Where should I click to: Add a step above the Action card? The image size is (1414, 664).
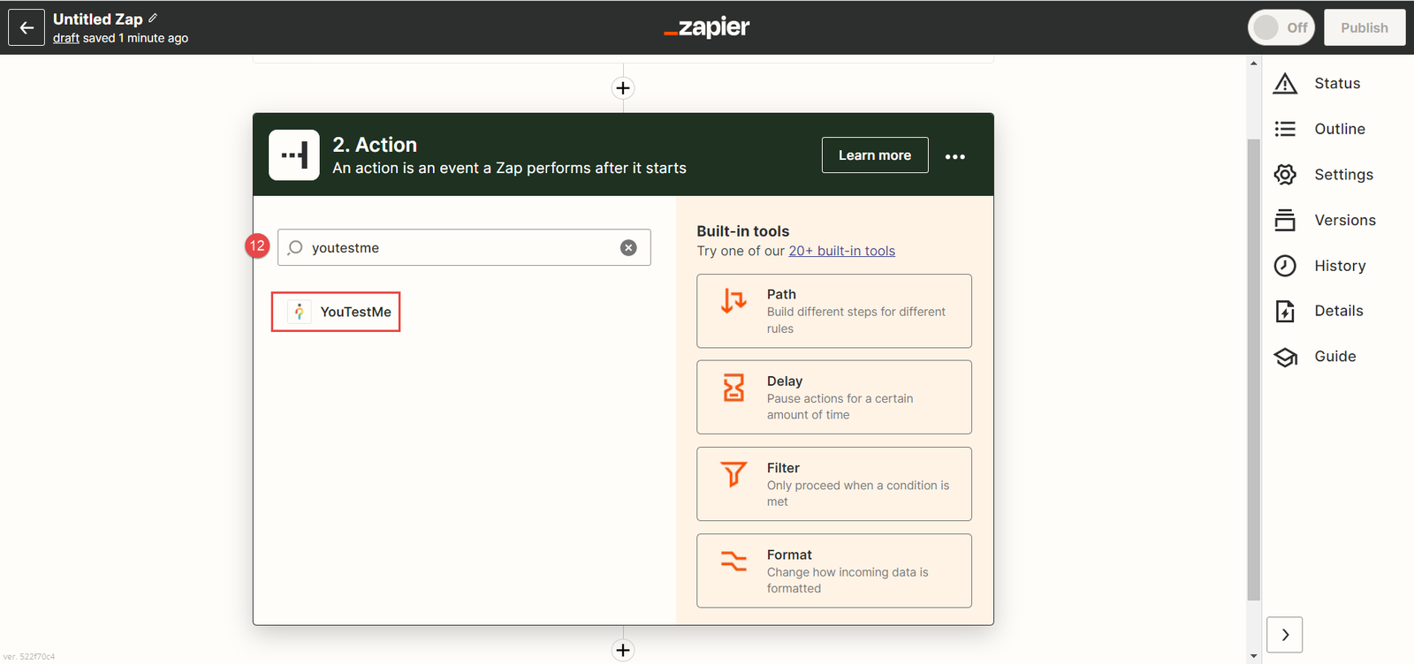pyautogui.click(x=623, y=88)
